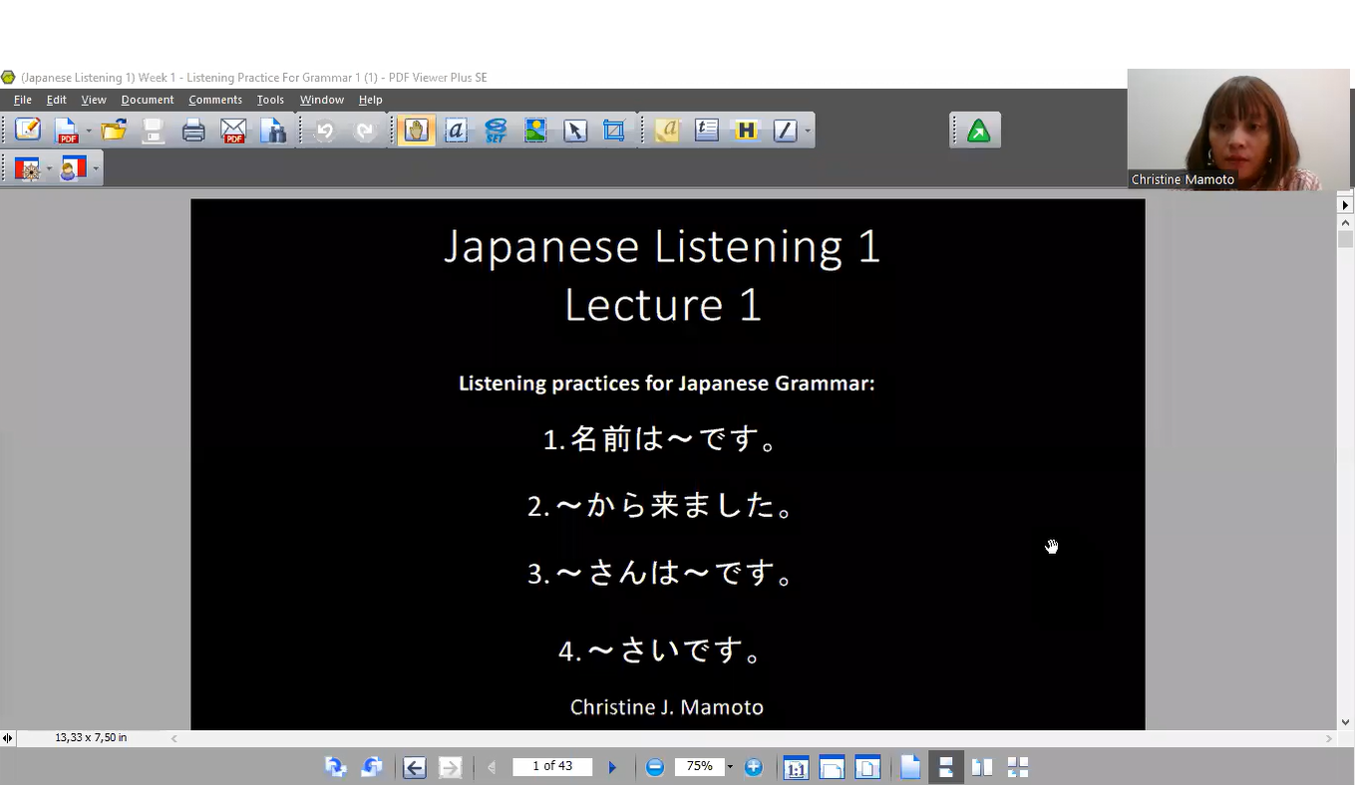The image size is (1355, 785).
Task: Click the blue SET tool icon
Action: point(496,131)
